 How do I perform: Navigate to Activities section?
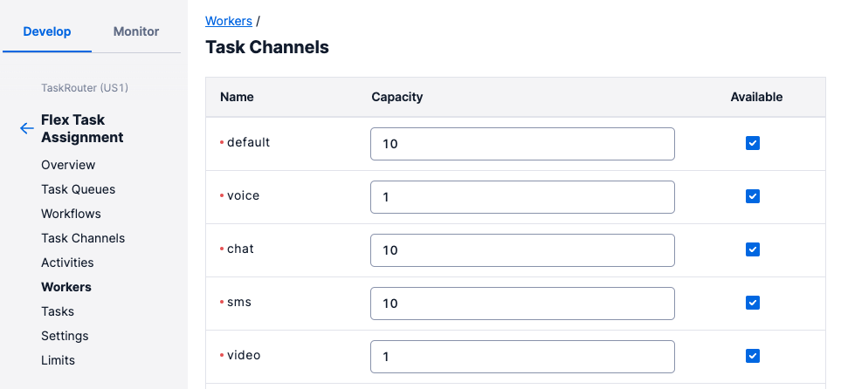(x=67, y=263)
